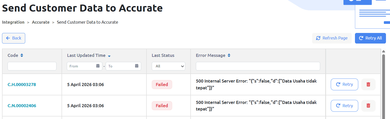Screen dimensions: 390x119
Task: Select error message text of C.H.00003278
Action: 256,85
